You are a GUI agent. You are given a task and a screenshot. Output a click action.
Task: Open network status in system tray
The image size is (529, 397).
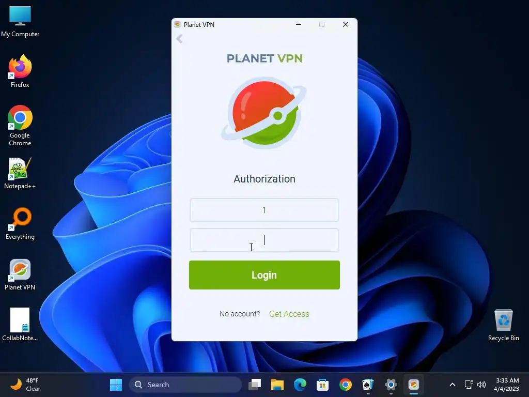click(x=469, y=385)
